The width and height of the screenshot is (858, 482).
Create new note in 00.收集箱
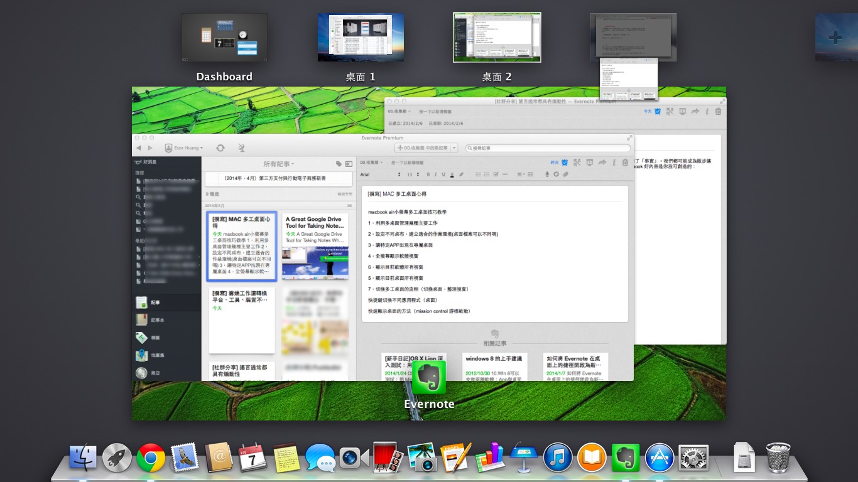point(423,148)
